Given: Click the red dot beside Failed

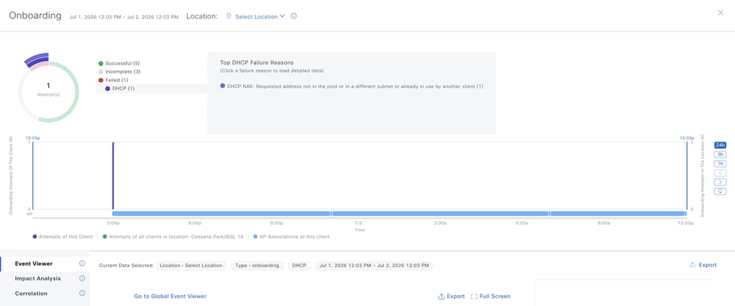Looking at the screenshot, I should 101,80.
